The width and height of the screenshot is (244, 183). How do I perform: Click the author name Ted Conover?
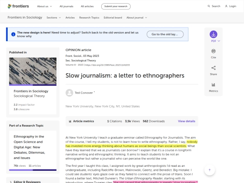(84, 93)
